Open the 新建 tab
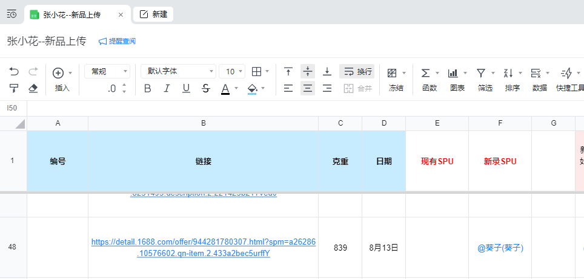This screenshot has width=584, height=279. pyautogui.click(x=153, y=14)
